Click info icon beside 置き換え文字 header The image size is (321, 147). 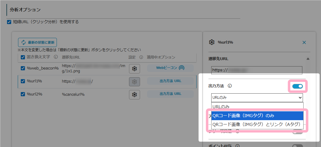pyautogui.click(x=56, y=57)
